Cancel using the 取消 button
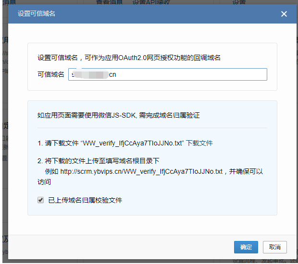 click(274, 247)
